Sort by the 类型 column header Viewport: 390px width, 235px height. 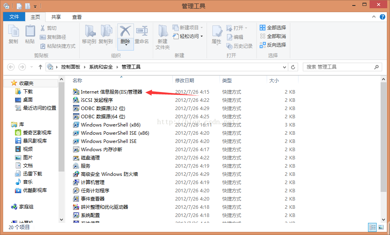pyautogui.click(x=227, y=80)
